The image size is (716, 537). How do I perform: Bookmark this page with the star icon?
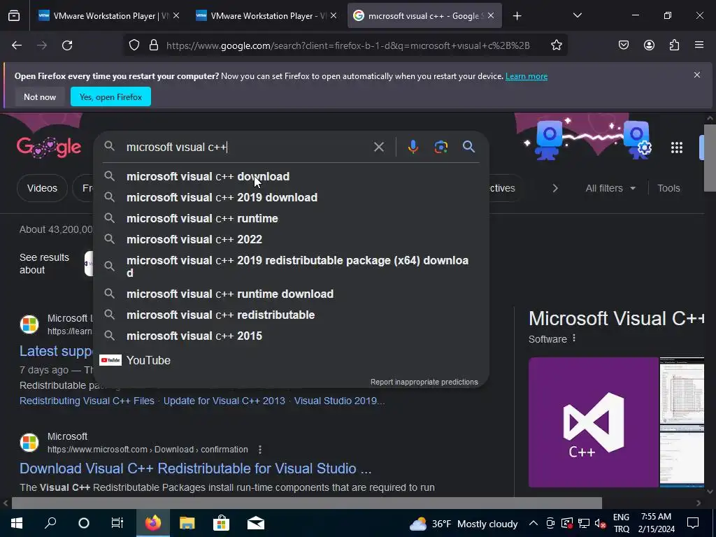pos(556,45)
